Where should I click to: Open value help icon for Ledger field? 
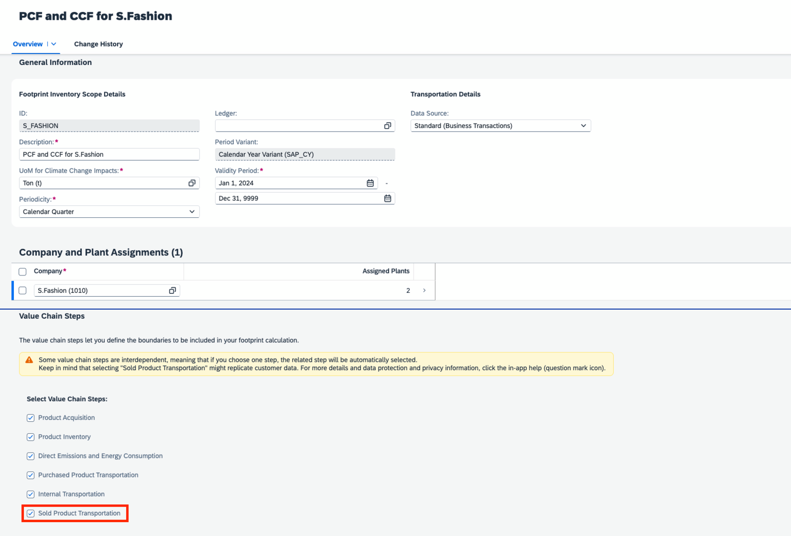(387, 126)
